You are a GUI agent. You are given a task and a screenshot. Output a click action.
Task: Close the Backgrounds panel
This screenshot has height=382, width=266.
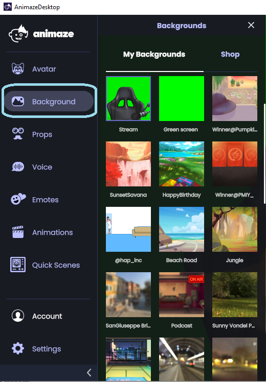coord(251,25)
